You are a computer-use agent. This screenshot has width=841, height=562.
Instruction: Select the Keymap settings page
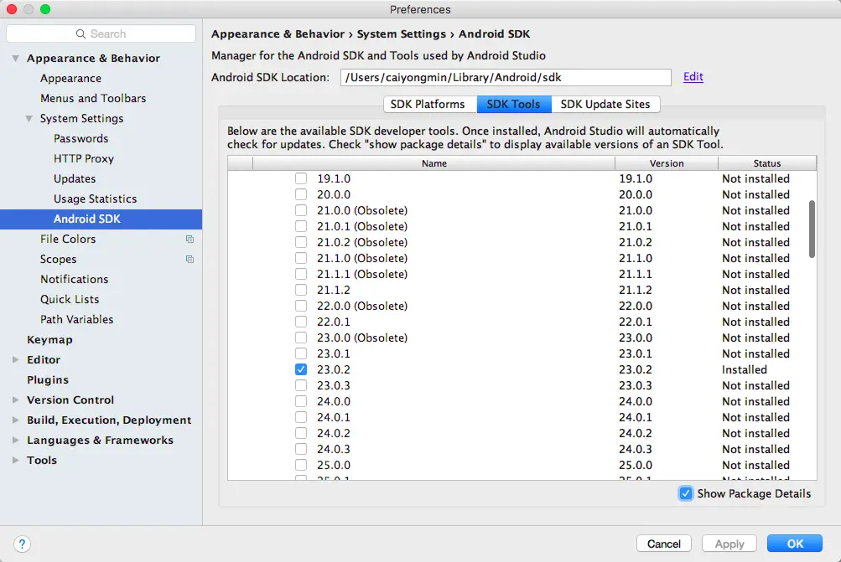(49, 340)
